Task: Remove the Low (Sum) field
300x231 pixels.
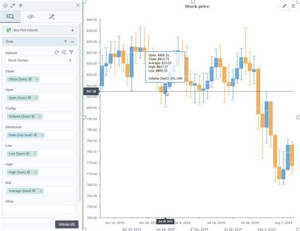Action: (35, 154)
